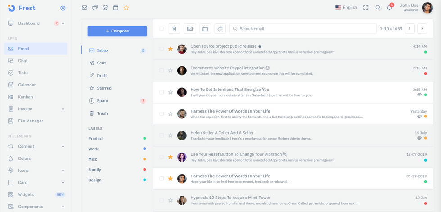Image resolution: width=441 pixels, height=212 pixels.
Task: Tick the select-all emails checkbox
Action: coord(162,29)
